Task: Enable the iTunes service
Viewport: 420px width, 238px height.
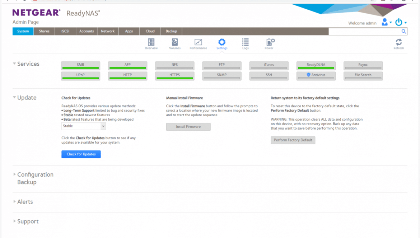Action: coord(269,66)
